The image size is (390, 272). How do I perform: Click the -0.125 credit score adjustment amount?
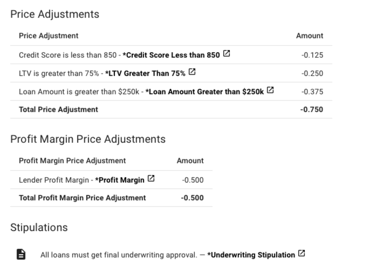coord(312,55)
